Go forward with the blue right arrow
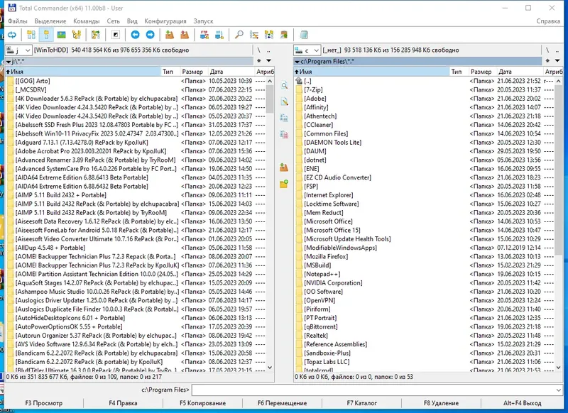This screenshot has width=568, height=413. [150, 35]
